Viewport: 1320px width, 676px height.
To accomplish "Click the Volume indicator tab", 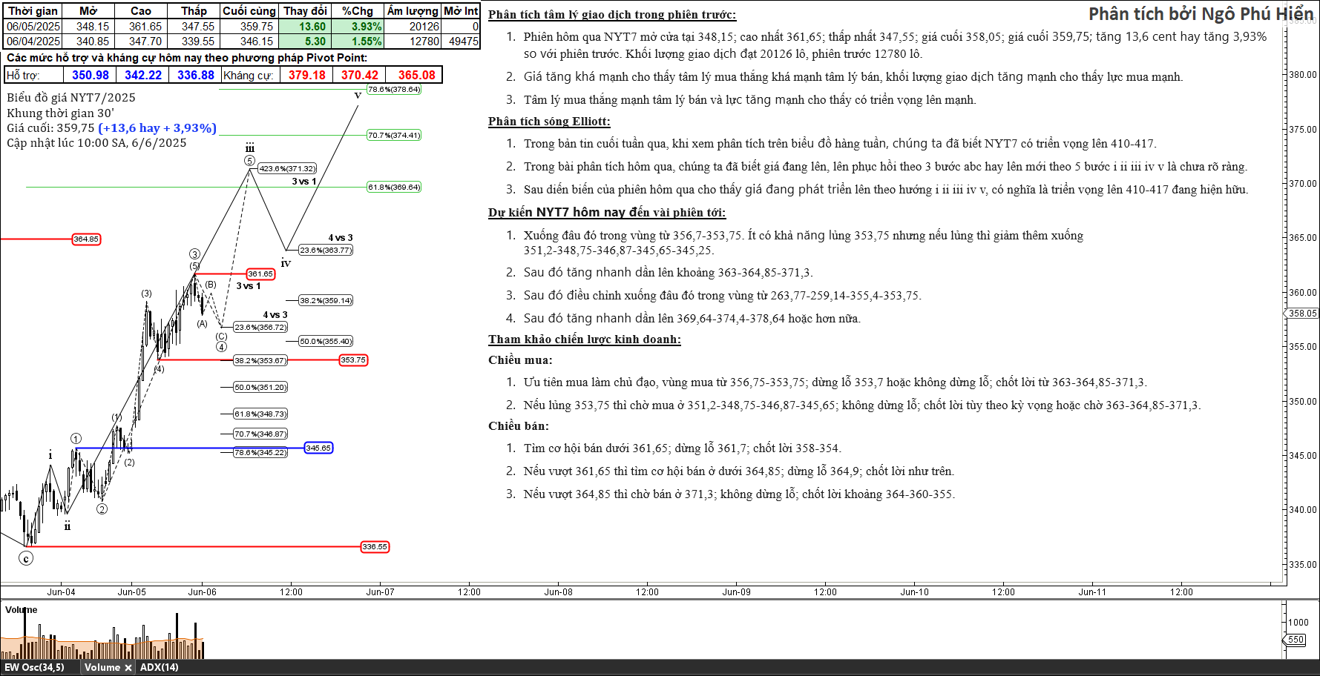I will 102,667.
